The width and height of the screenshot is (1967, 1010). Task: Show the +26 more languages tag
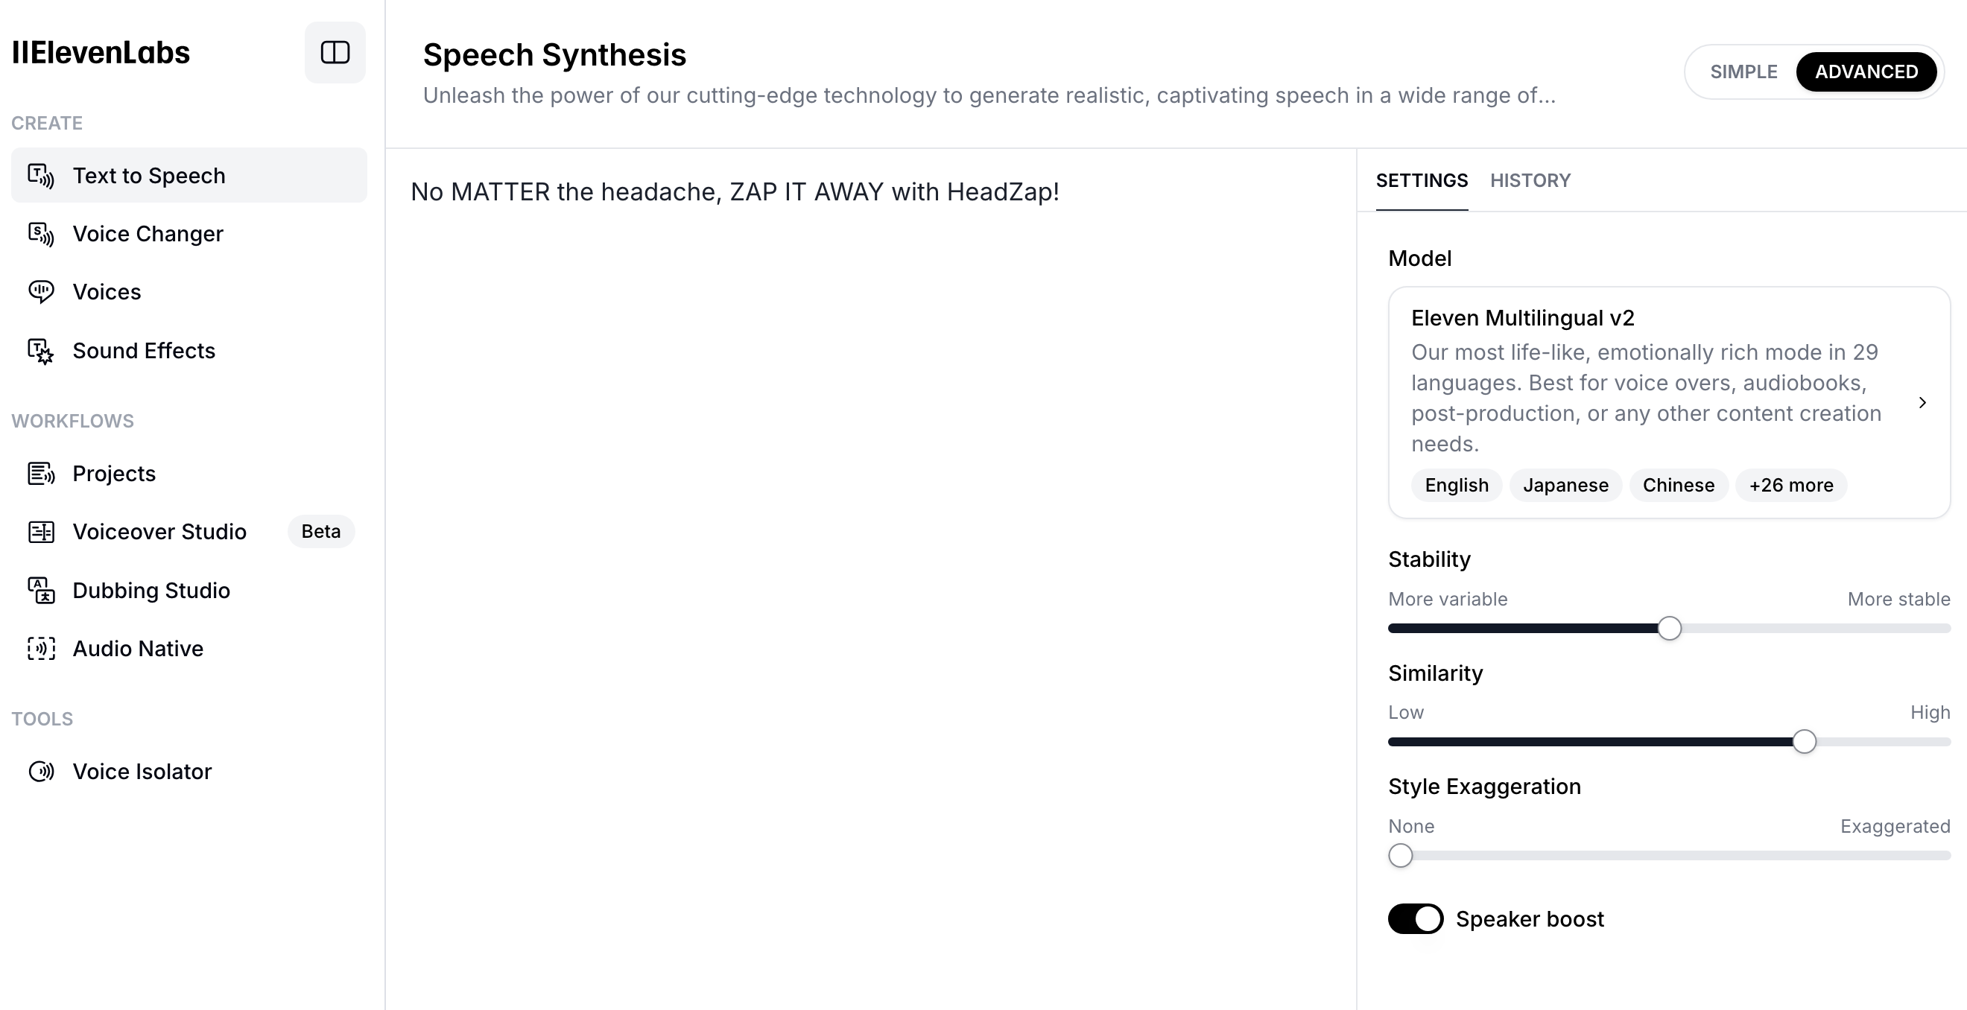(x=1790, y=486)
